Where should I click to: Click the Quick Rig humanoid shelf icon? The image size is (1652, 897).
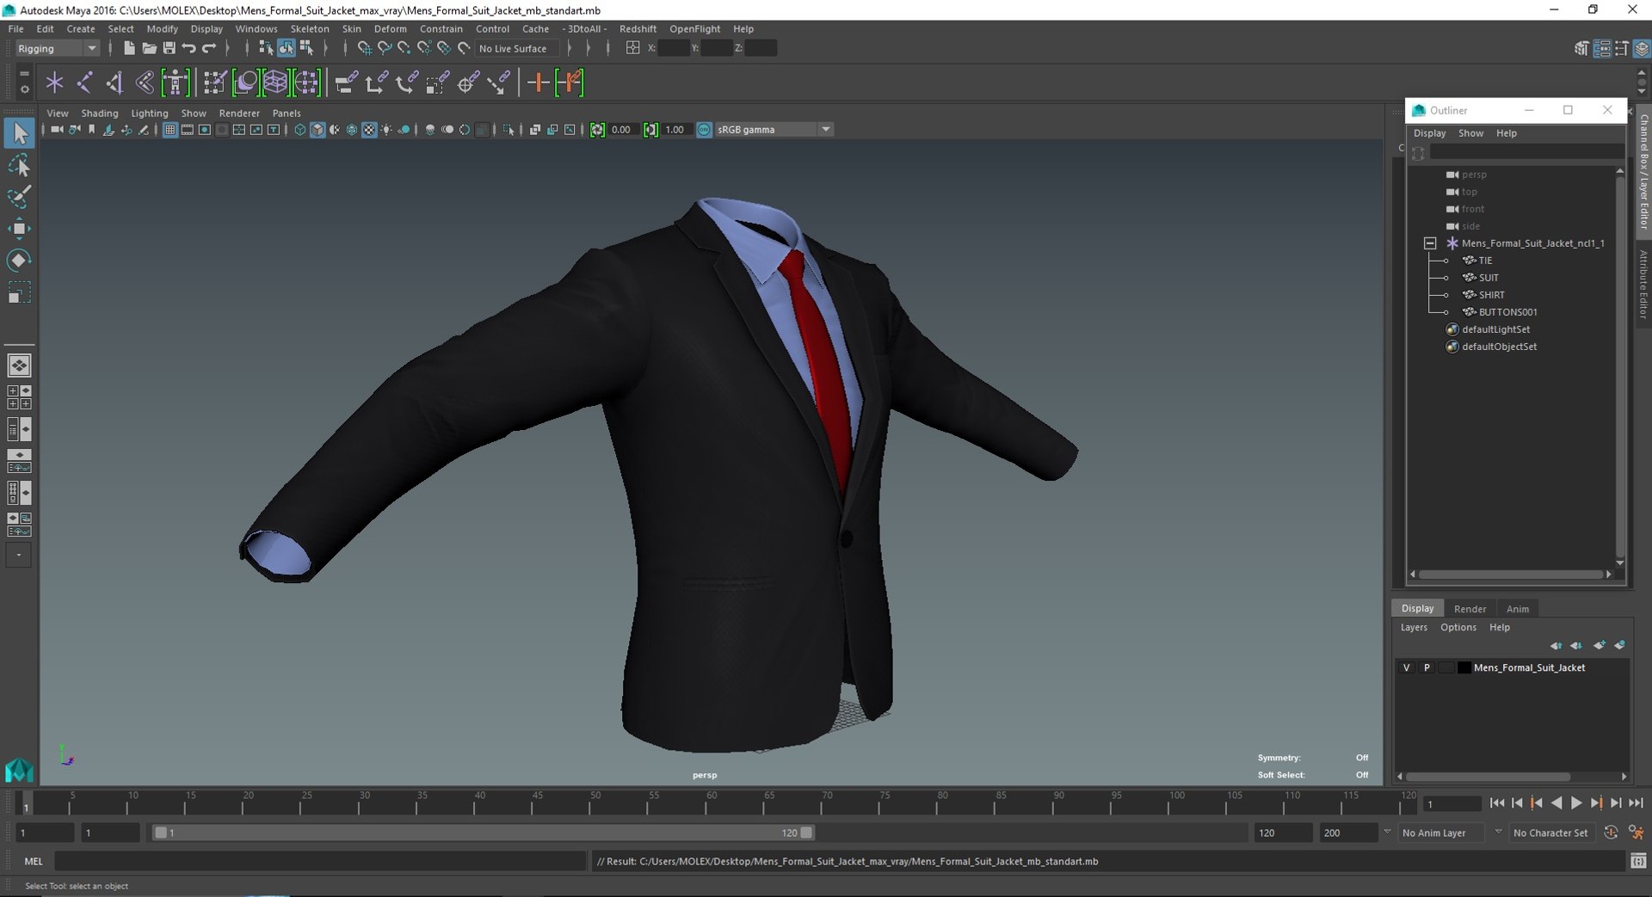176,83
